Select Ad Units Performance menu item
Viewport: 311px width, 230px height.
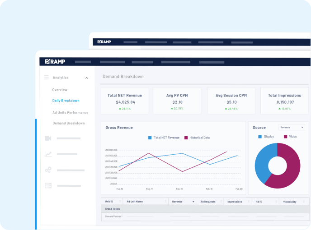[70, 112]
